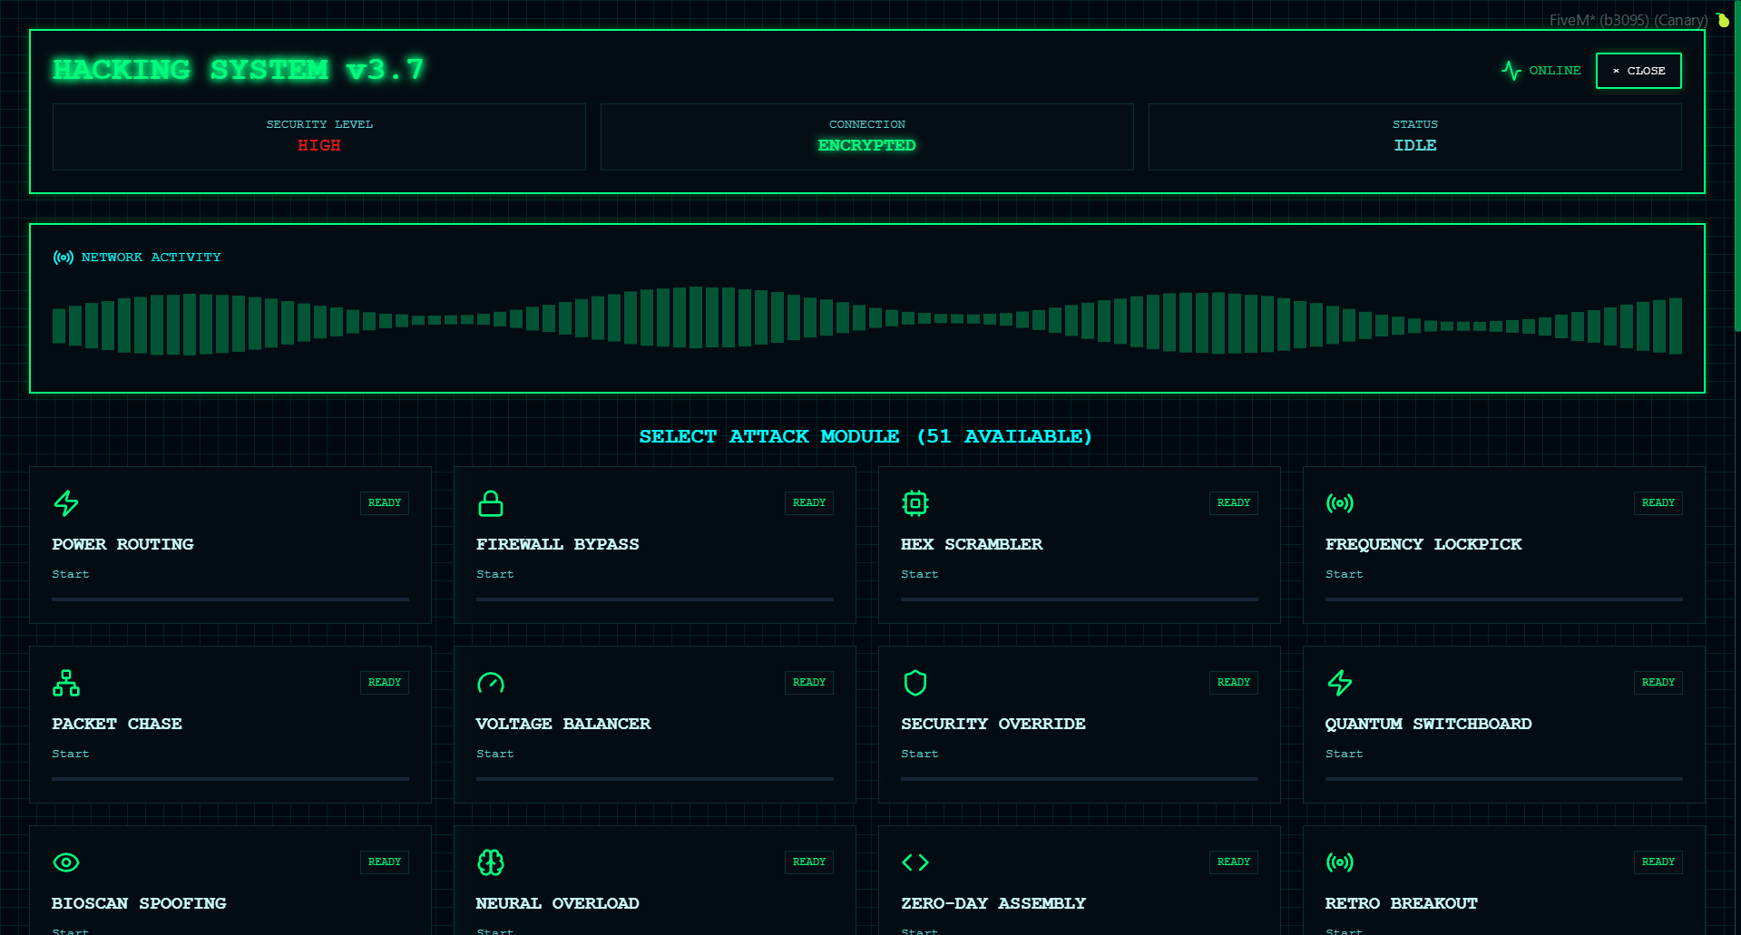
Task: Open the BIOSCAN SPOOFING module title
Action: [x=139, y=903]
